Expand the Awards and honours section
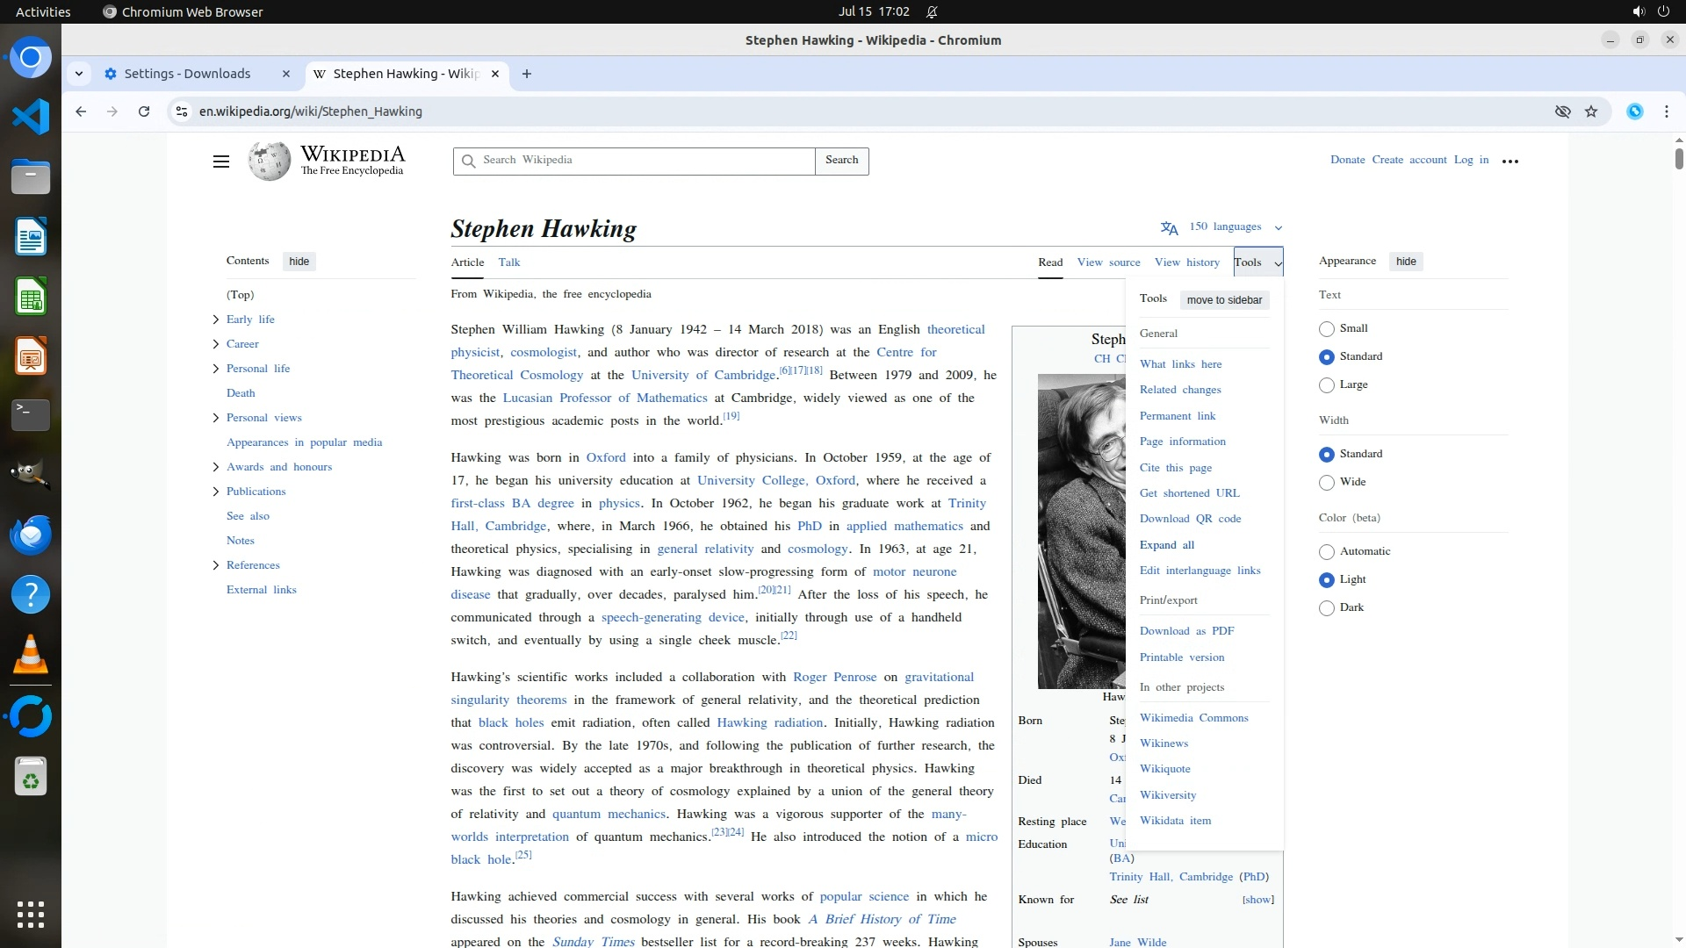The width and height of the screenshot is (1686, 948). tap(216, 467)
